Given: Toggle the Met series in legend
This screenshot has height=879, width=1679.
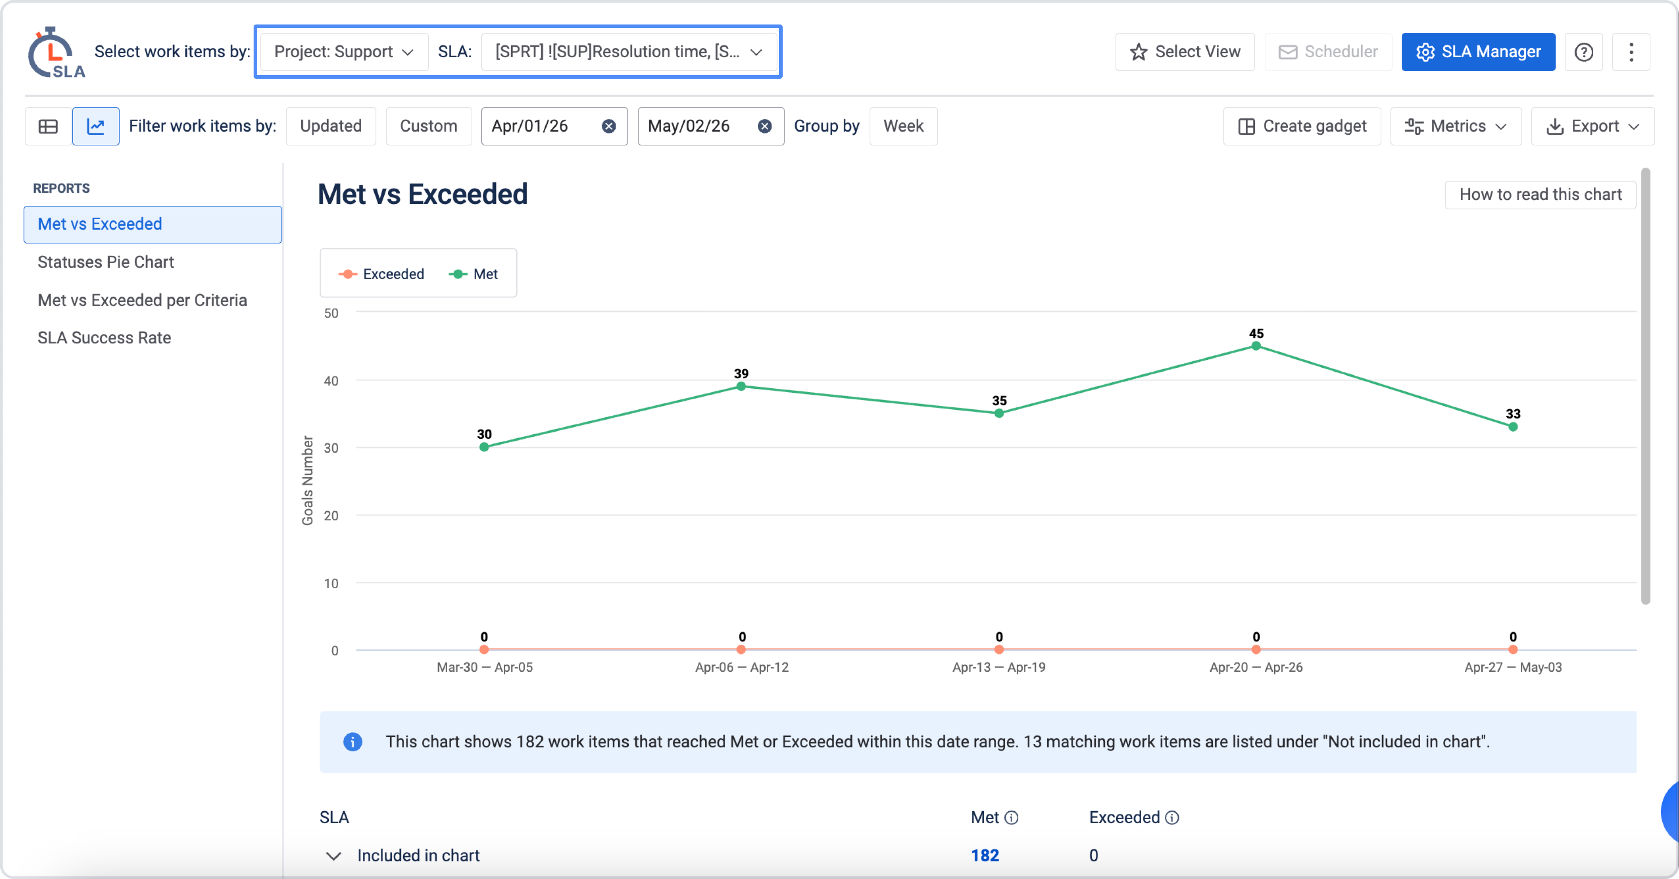Looking at the screenshot, I should [x=473, y=274].
